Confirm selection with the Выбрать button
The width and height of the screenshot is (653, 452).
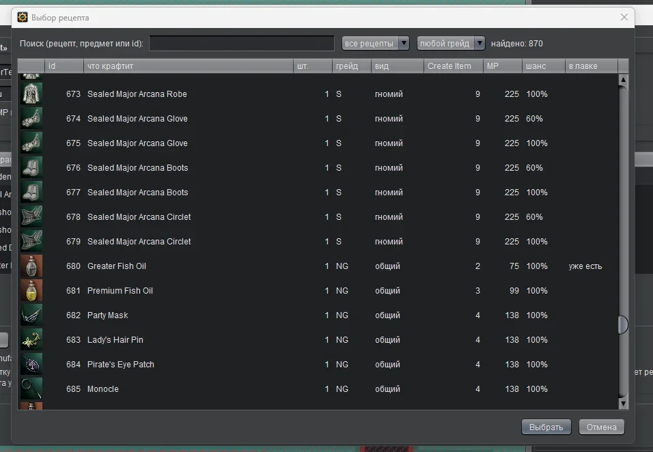click(x=546, y=427)
